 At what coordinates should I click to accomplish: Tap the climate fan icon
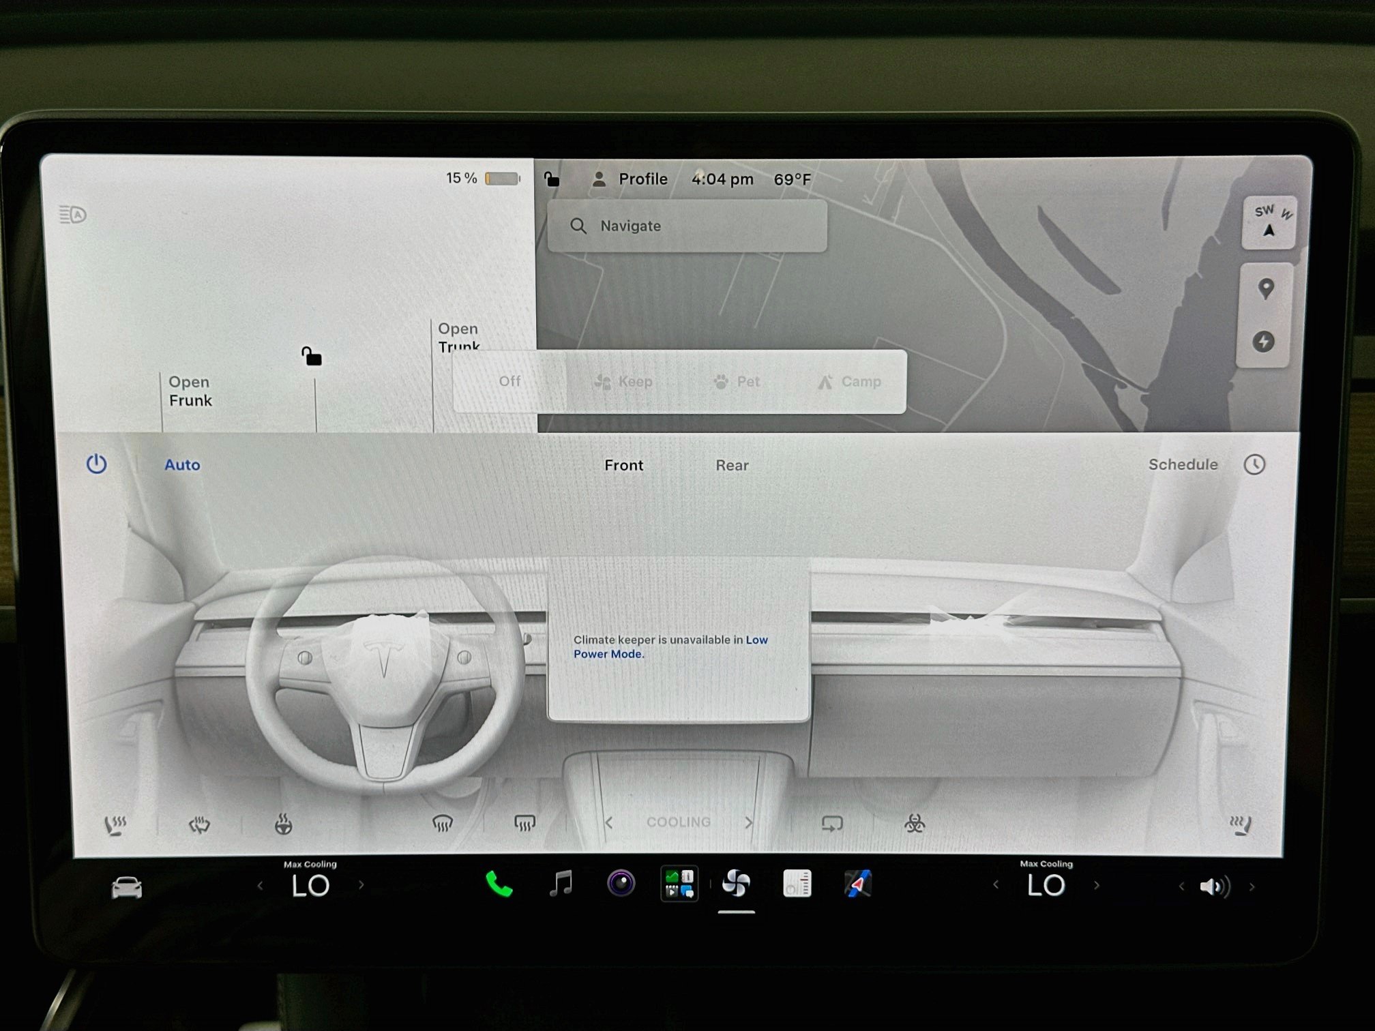[x=736, y=884]
